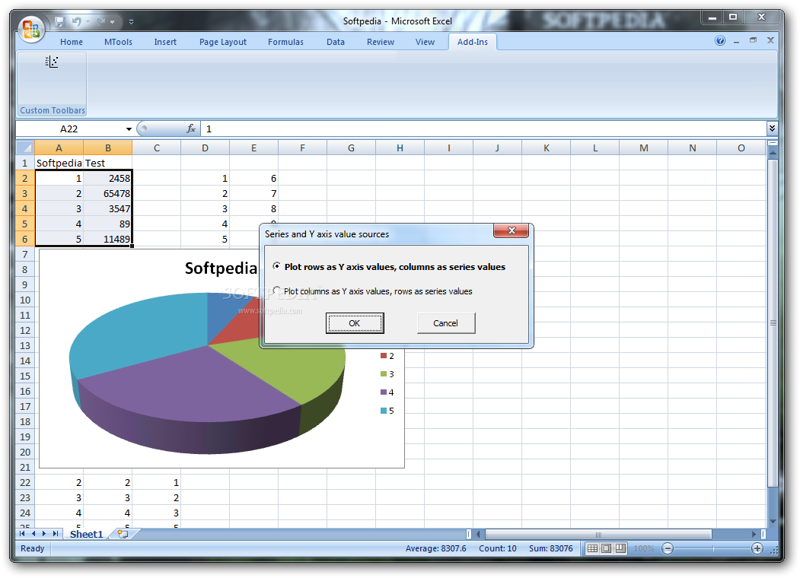The image size is (800, 578).
Task: Click the 100% zoom level
Action: point(644,548)
